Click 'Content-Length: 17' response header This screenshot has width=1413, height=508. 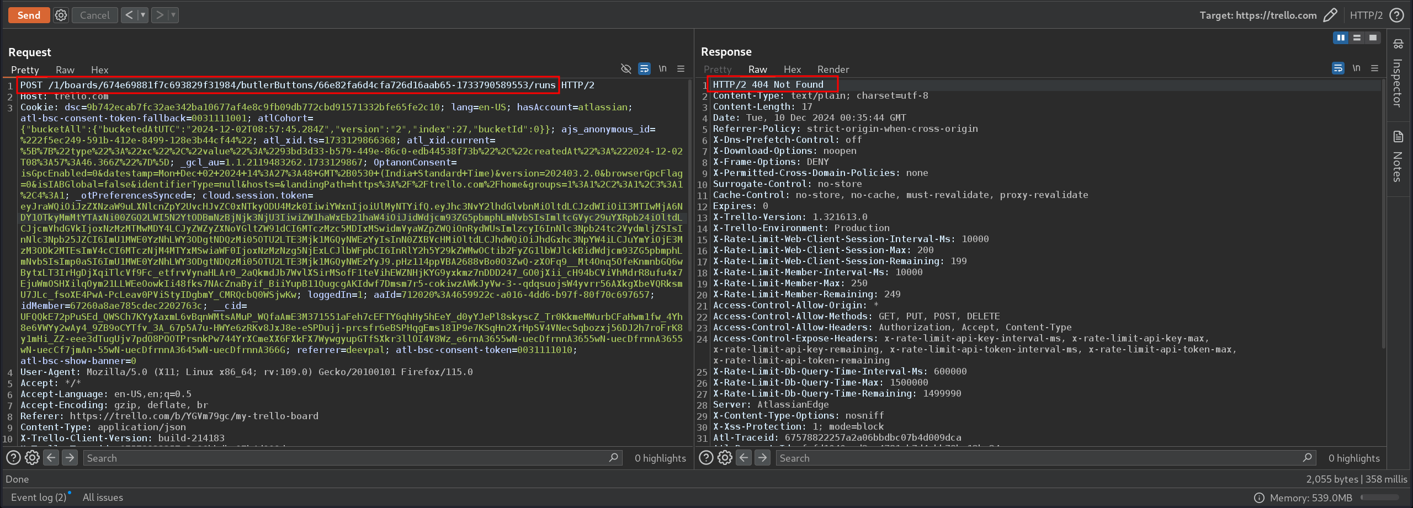click(762, 106)
